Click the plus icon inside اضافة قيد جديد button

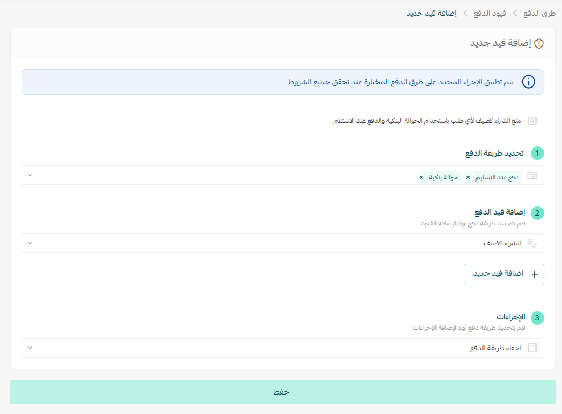(x=534, y=274)
